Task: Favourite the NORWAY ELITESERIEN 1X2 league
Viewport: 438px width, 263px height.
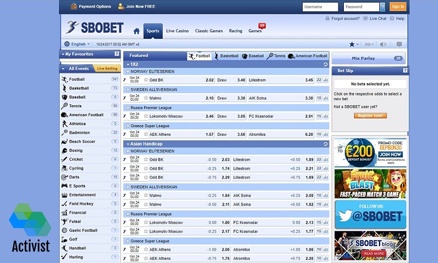Action: pos(128,72)
